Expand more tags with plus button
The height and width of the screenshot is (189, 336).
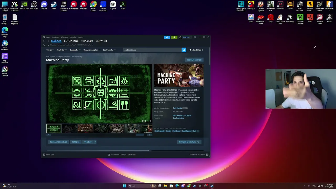click(198, 131)
